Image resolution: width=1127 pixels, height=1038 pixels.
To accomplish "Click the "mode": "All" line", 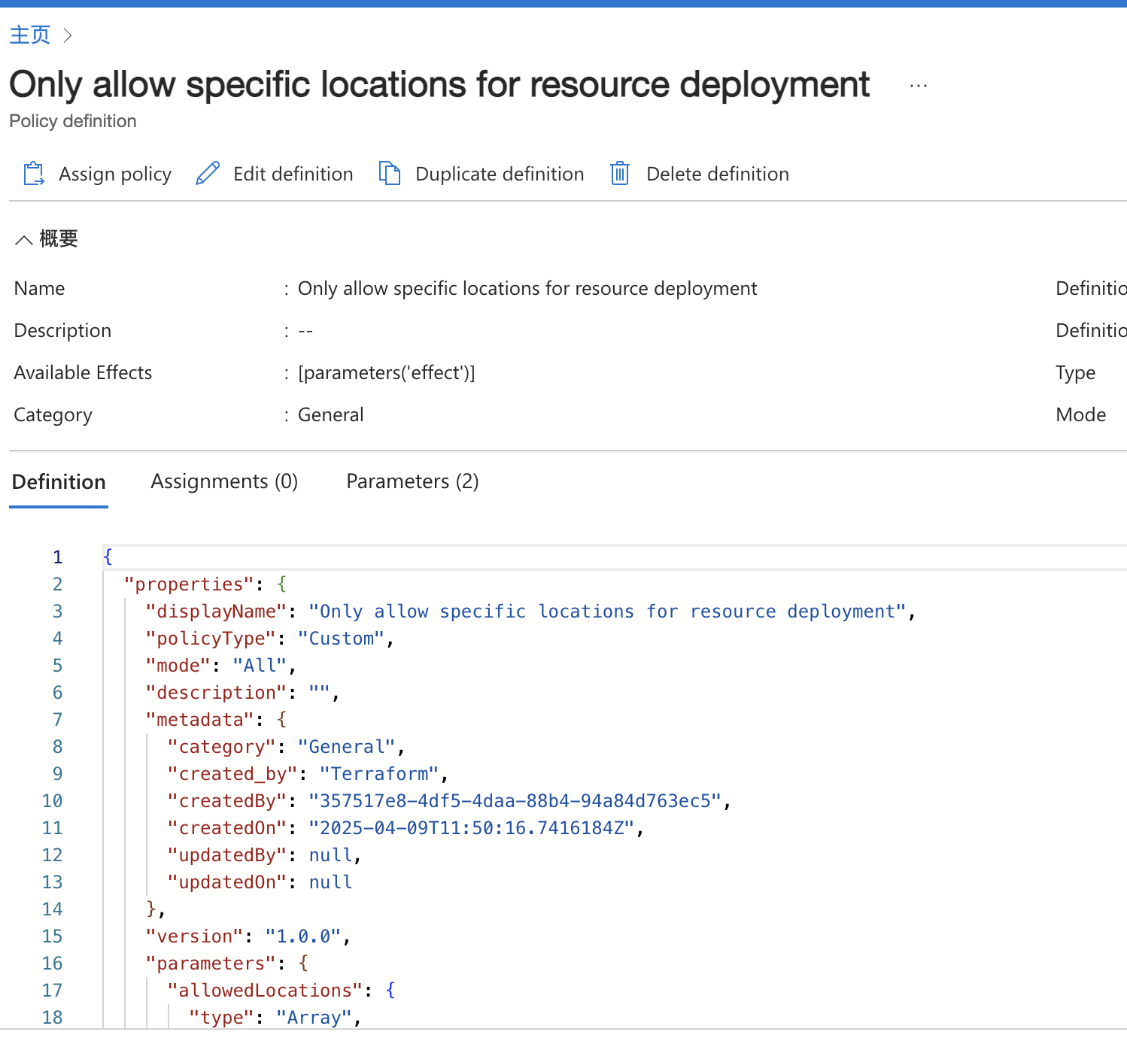I will click(x=220, y=666).
